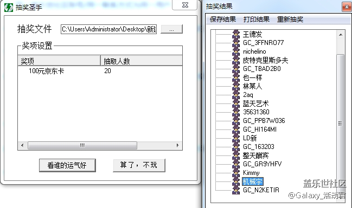Select winner GC_PPB7W036 in results list

pyautogui.click(x=264, y=121)
